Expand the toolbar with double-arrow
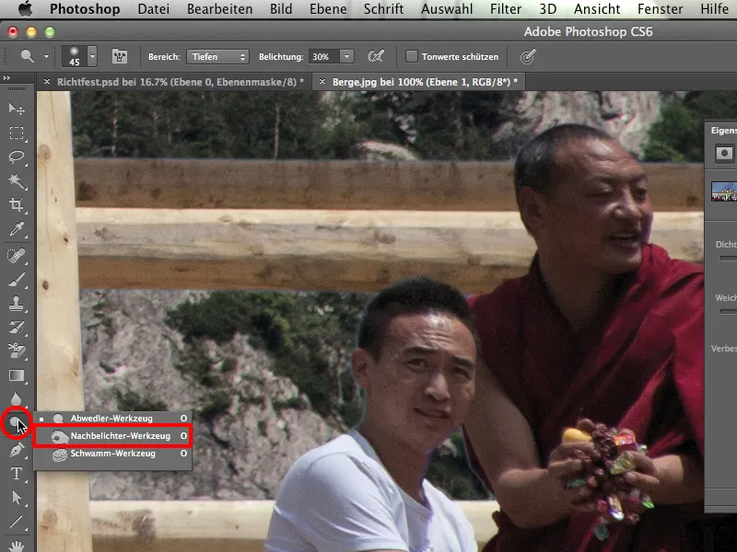Screen dimensions: 737x552 [x=6, y=77]
